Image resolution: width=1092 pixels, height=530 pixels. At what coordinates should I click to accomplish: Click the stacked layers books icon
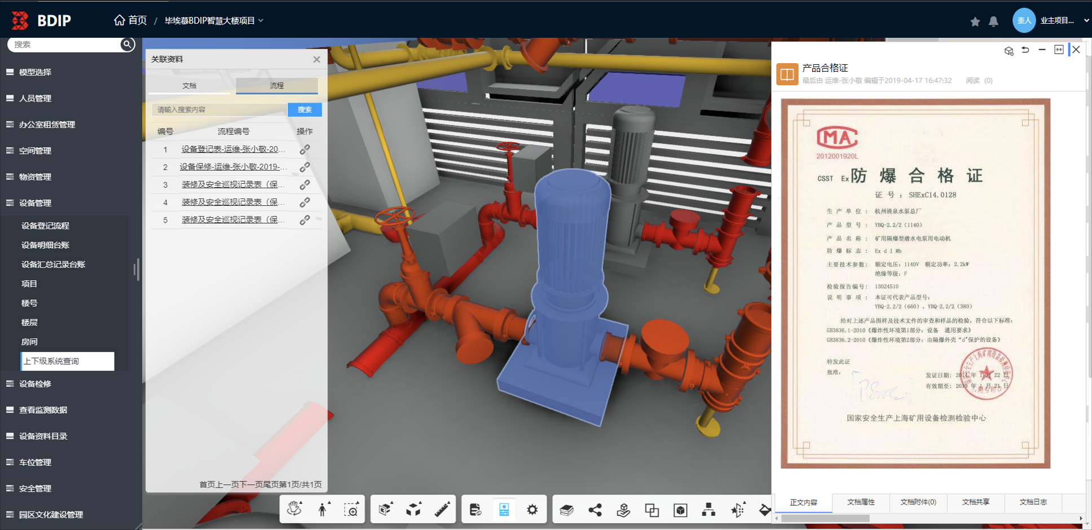[x=566, y=510]
